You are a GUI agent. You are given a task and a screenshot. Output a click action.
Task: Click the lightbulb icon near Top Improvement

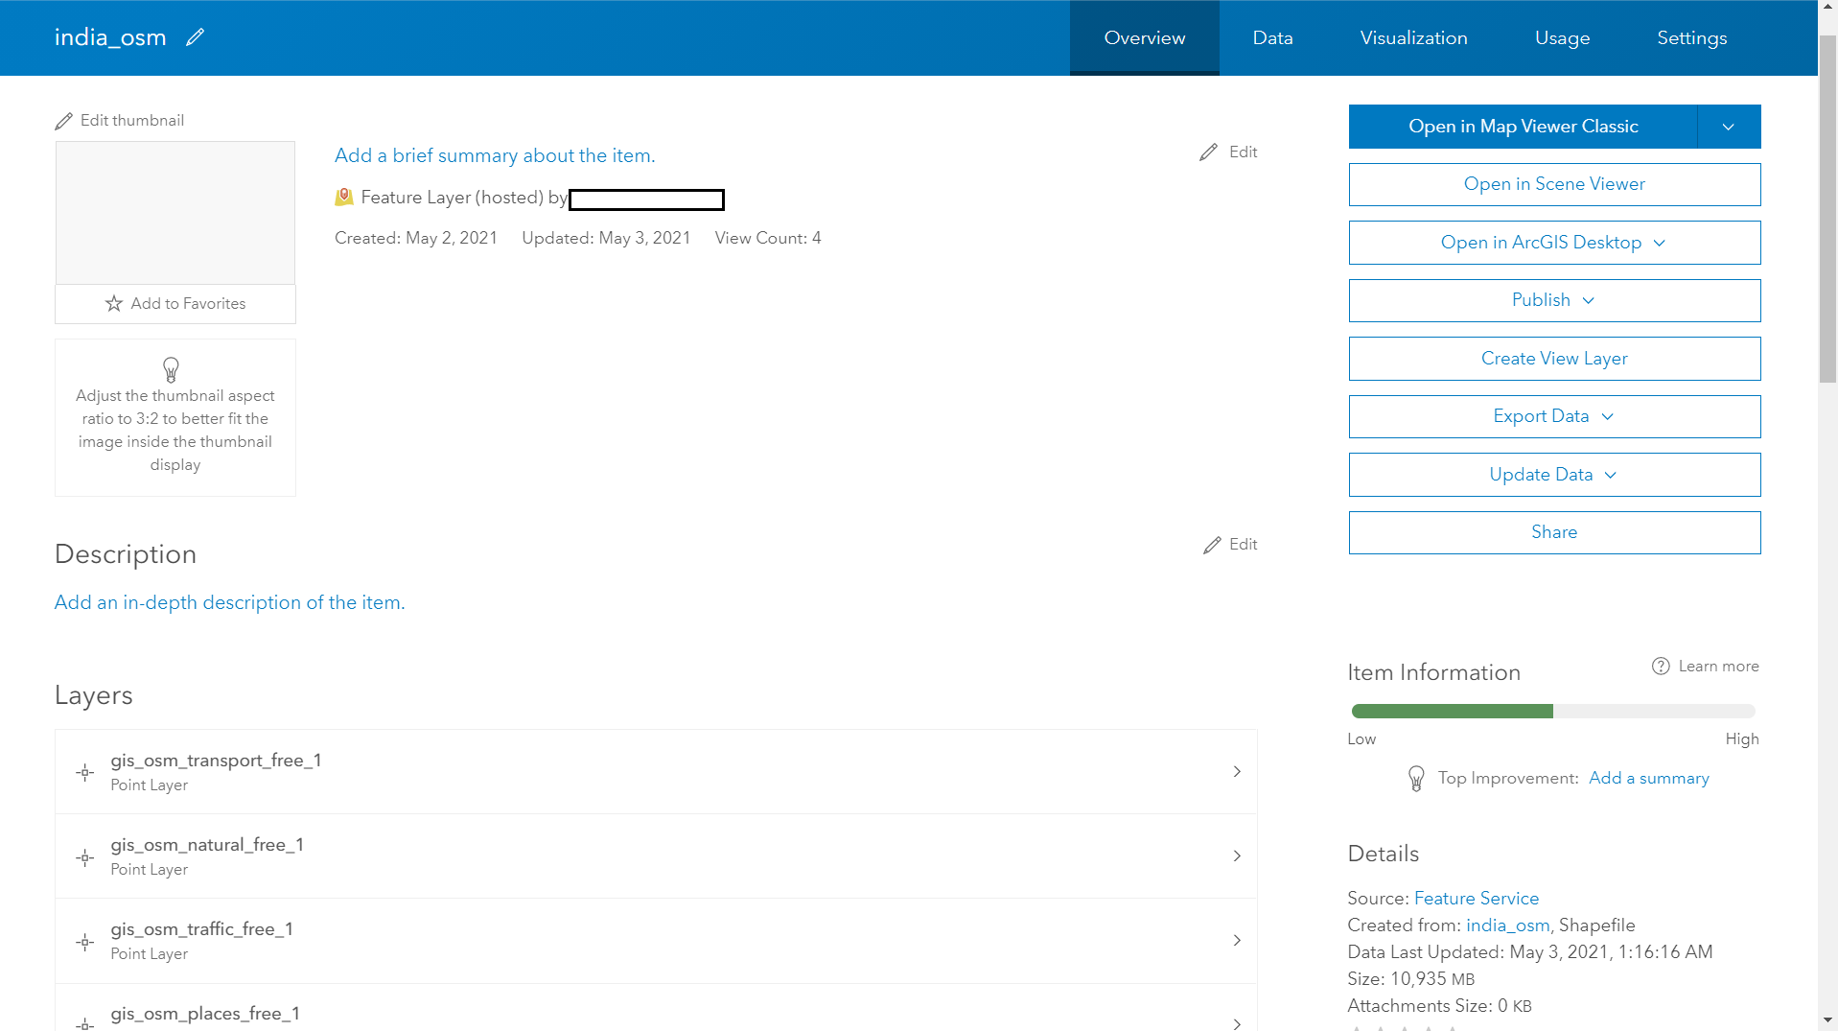pyautogui.click(x=1416, y=778)
